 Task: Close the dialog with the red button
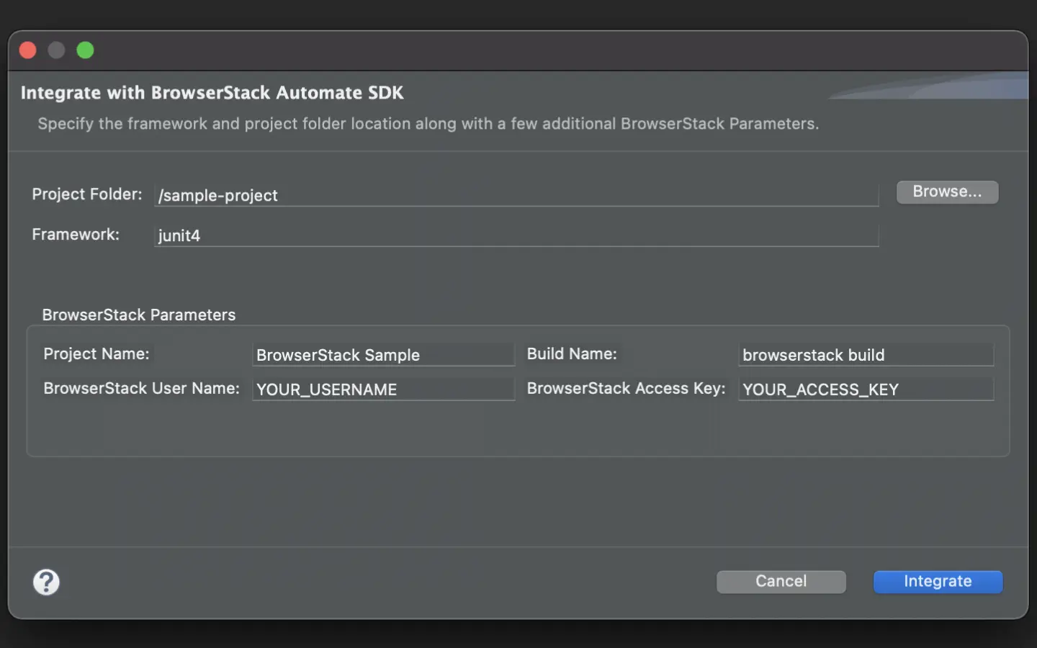click(x=28, y=50)
